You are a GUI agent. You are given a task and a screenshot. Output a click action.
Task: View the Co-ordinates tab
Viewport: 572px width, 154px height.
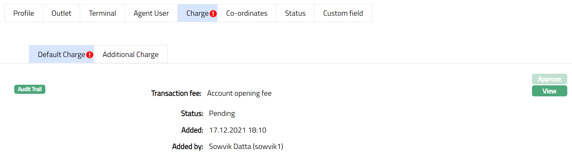(247, 13)
